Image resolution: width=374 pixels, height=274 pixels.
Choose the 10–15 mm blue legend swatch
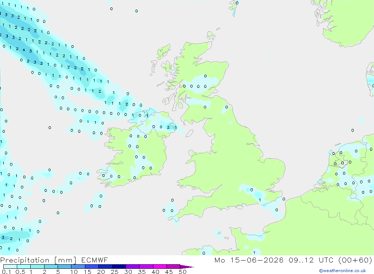78,267
